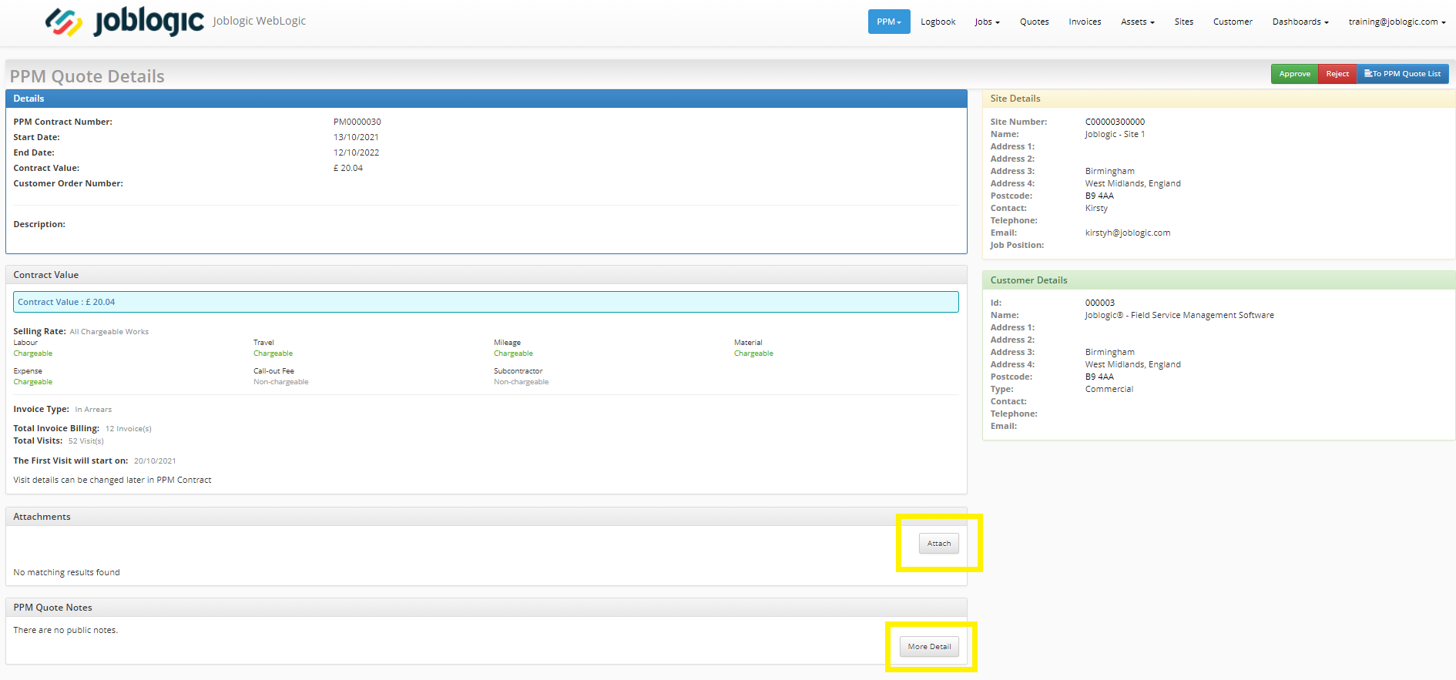The width and height of the screenshot is (1456, 680).
Task: Approve the PPM quote
Action: [1294, 74]
